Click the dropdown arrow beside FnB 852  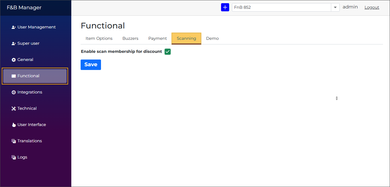335,7
